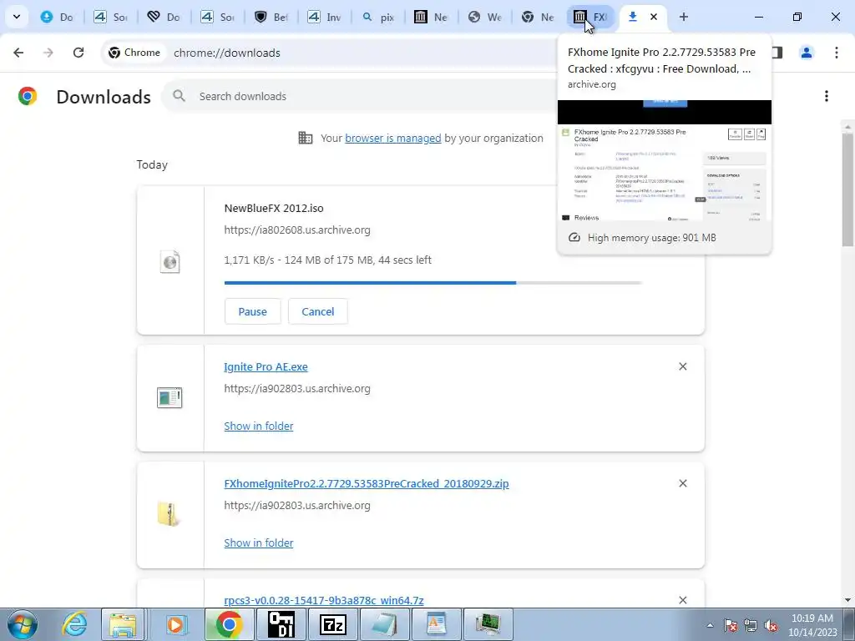Open the Windows Start menu orb
The width and height of the screenshot is (855, 641).
coord(21,624)
